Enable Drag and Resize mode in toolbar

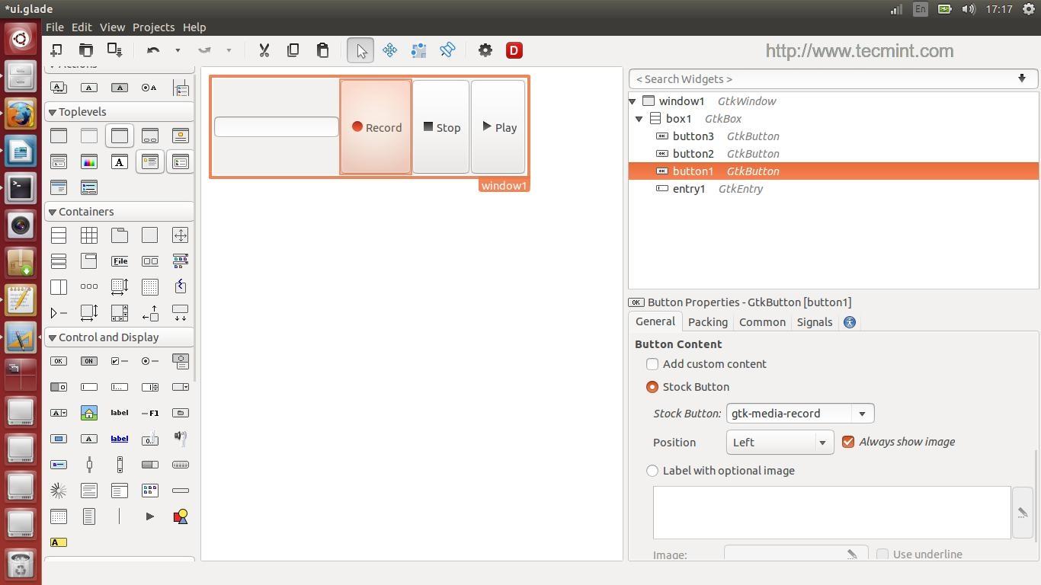(x=389, y=50)
